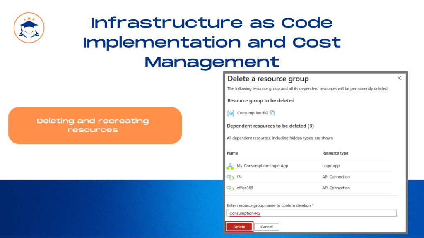Image resolution: width=424 pixels, height=238 pixels.
Task: Click the Dependent resources to be deleted heading
Action: [x=270, y=126]
